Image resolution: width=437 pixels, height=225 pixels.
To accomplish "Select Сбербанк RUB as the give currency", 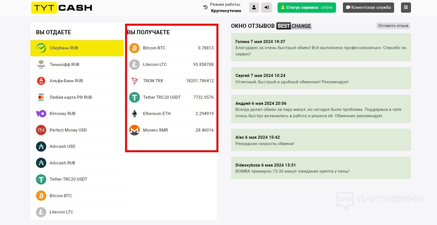I will click(x=77, y=48).
